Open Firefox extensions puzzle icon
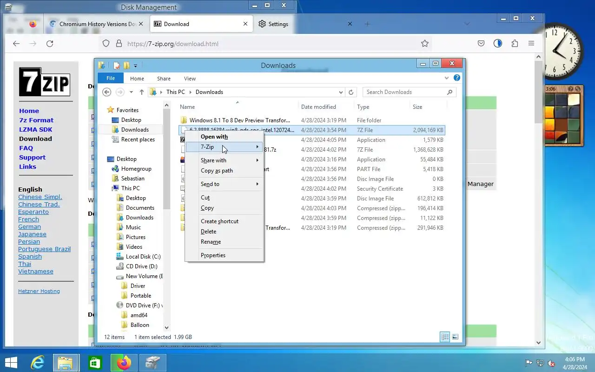 pyautogui.click(x=515, y=44)
